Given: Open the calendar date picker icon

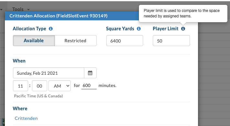Looking at the screenshot, I should pos(90,73).
